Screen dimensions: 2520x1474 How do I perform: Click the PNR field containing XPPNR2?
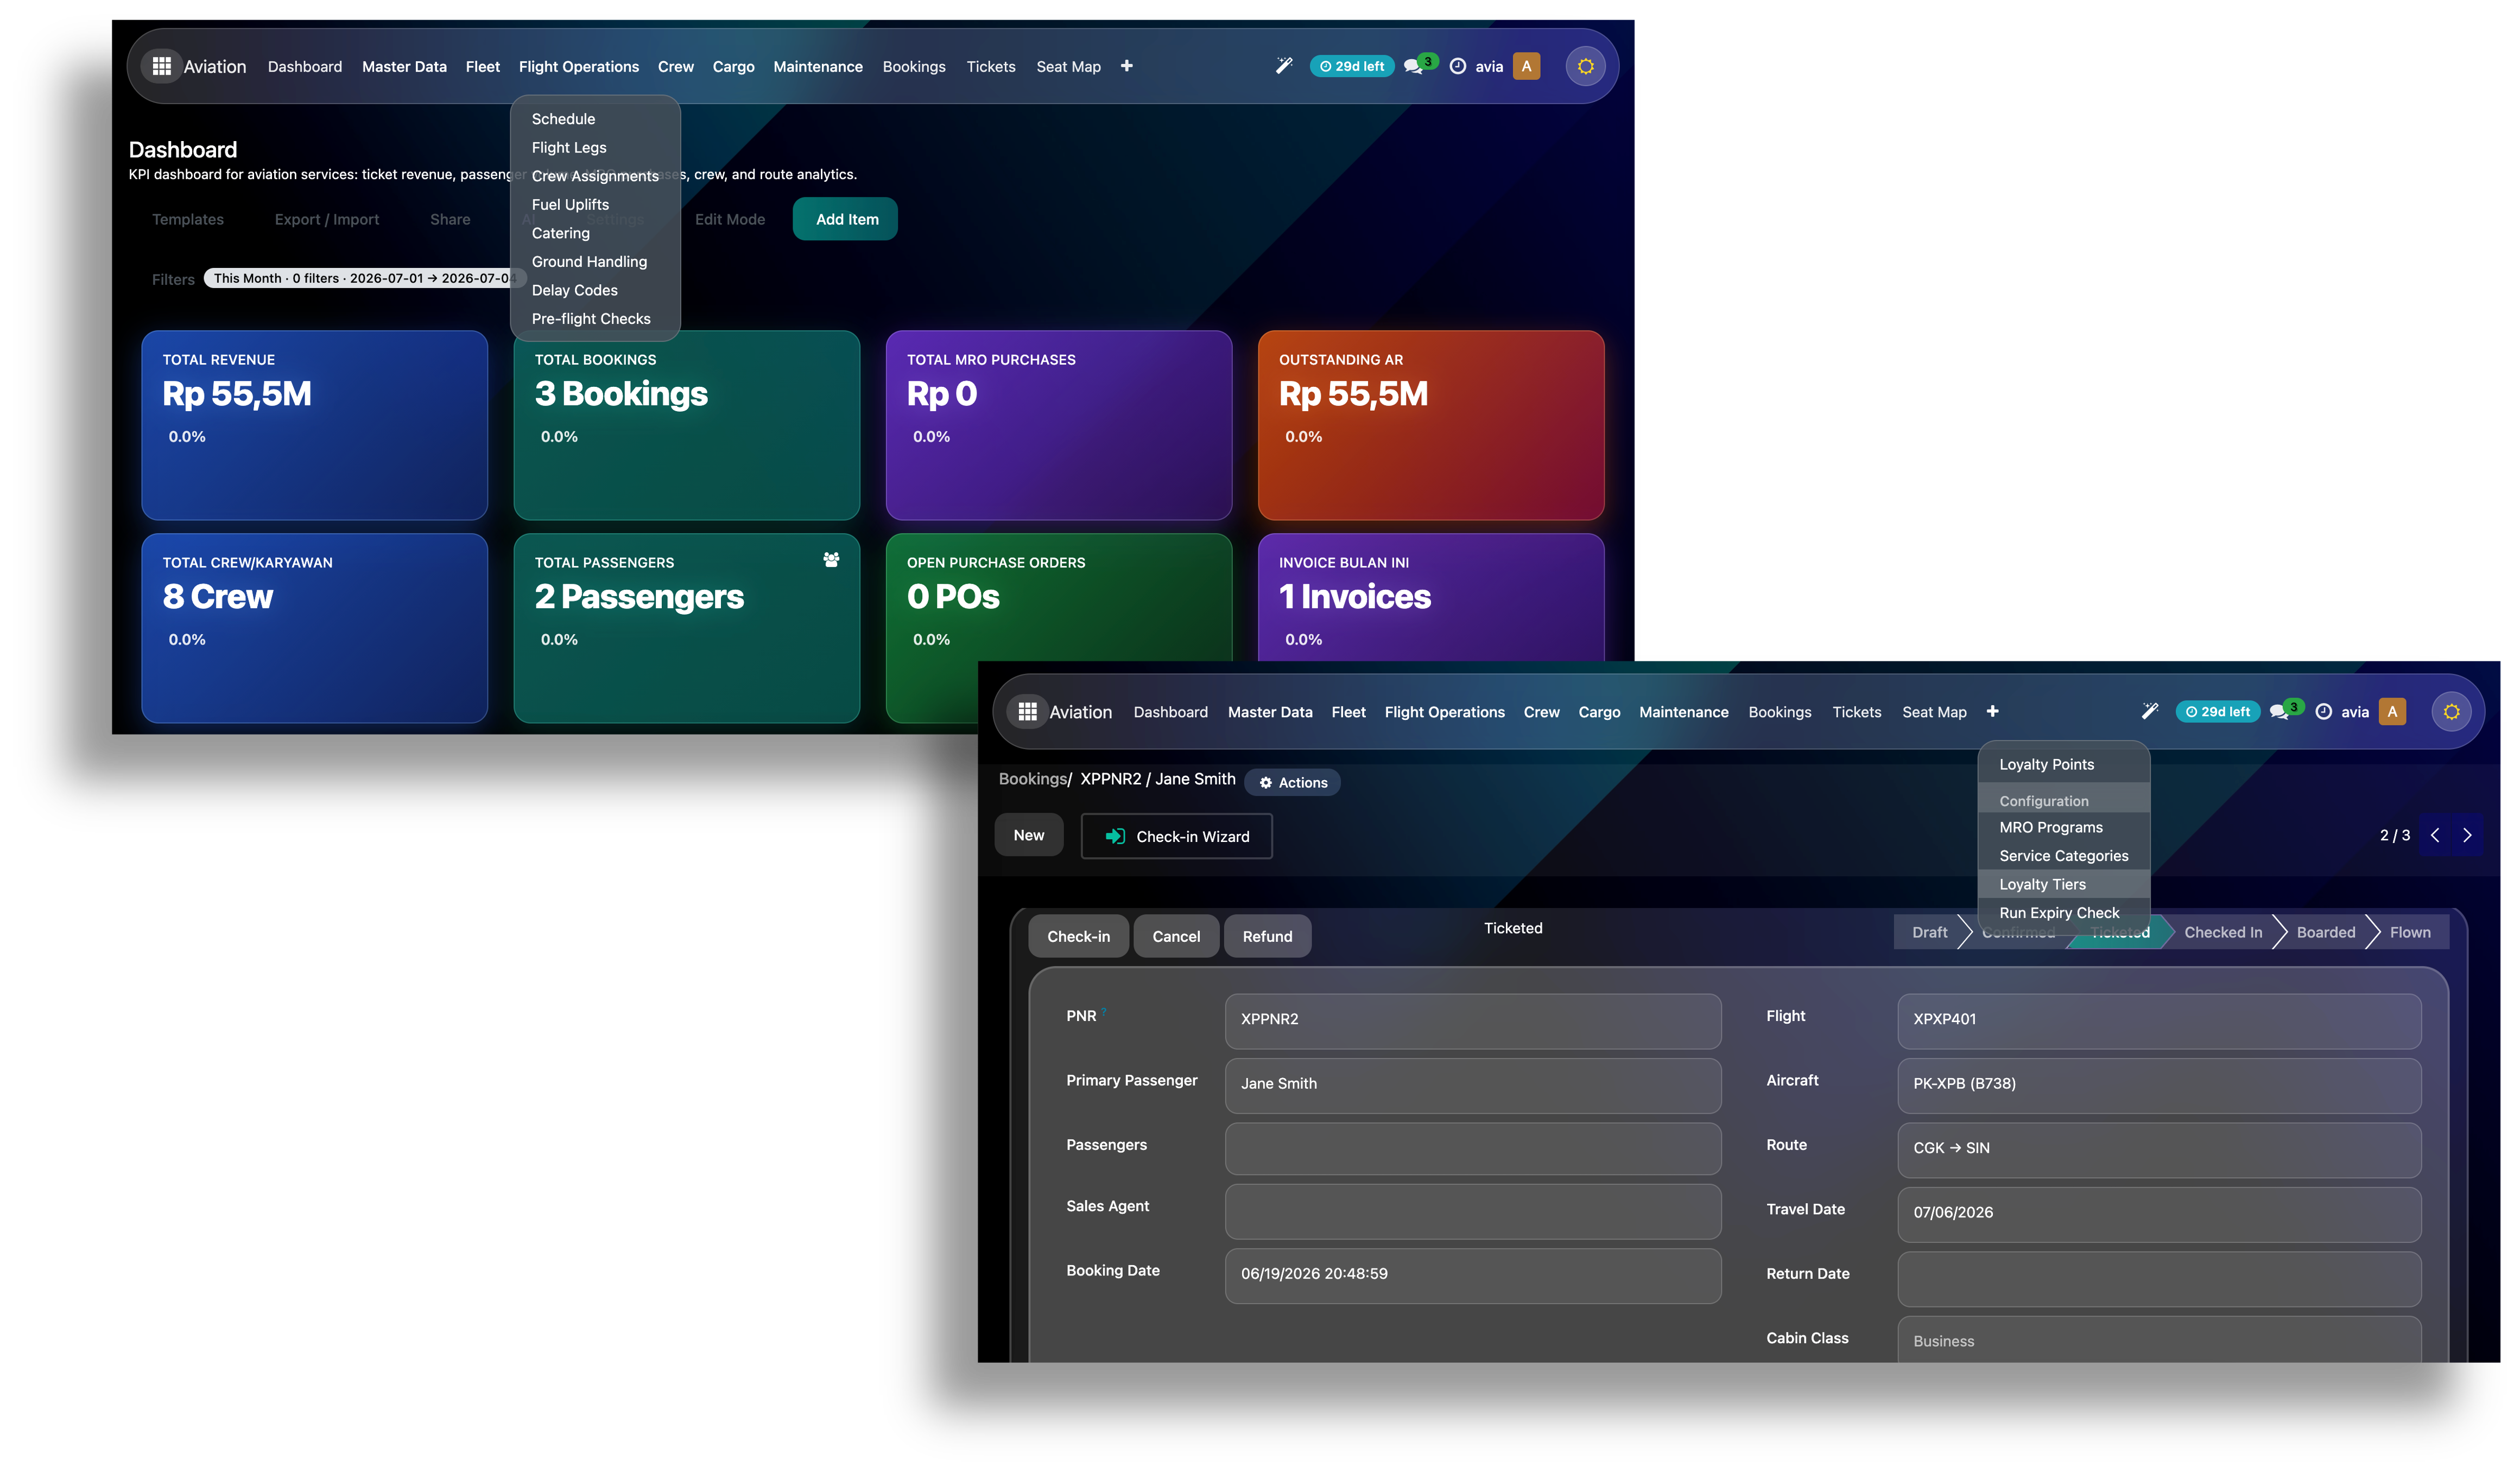pos(1473,1020)
